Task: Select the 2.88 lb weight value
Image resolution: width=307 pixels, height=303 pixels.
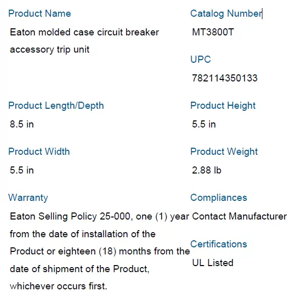Action: [x=207, y=170]
